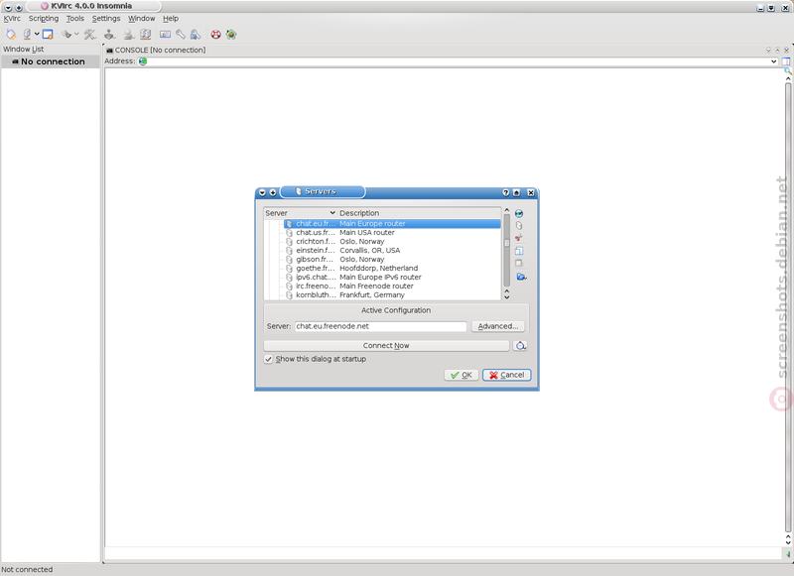
Task: Open help via the red lifebuoy icon
Action: tap(215, 35)
